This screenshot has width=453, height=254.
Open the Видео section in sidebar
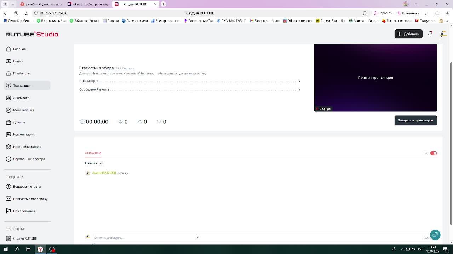click(27, 61)
